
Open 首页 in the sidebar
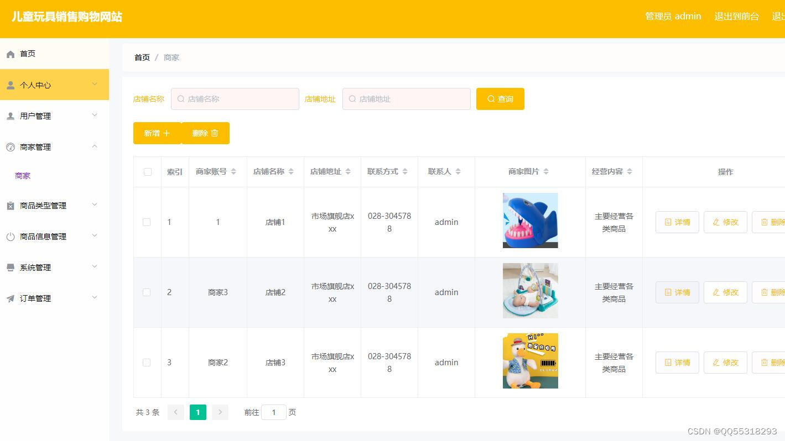54,54
